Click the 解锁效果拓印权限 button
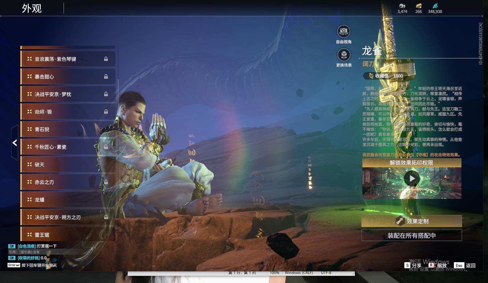Image resolution: width=488 pixels, height=283 pixels. click(x=412, y=163)
